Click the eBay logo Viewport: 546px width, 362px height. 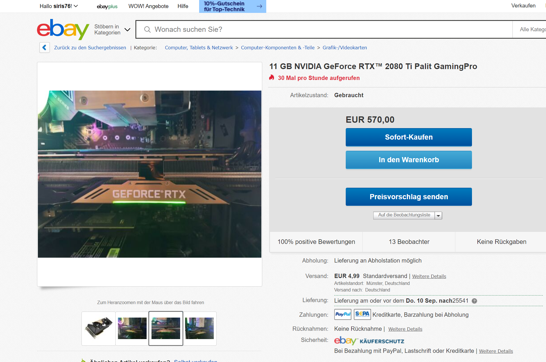pyautogui.click(x=63, y=29)
